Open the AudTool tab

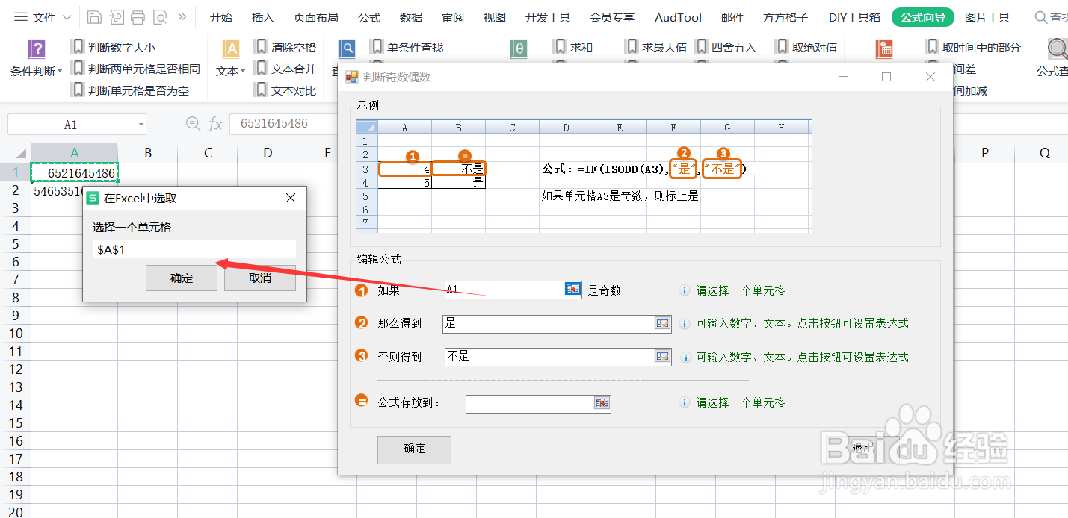(678, 17)
